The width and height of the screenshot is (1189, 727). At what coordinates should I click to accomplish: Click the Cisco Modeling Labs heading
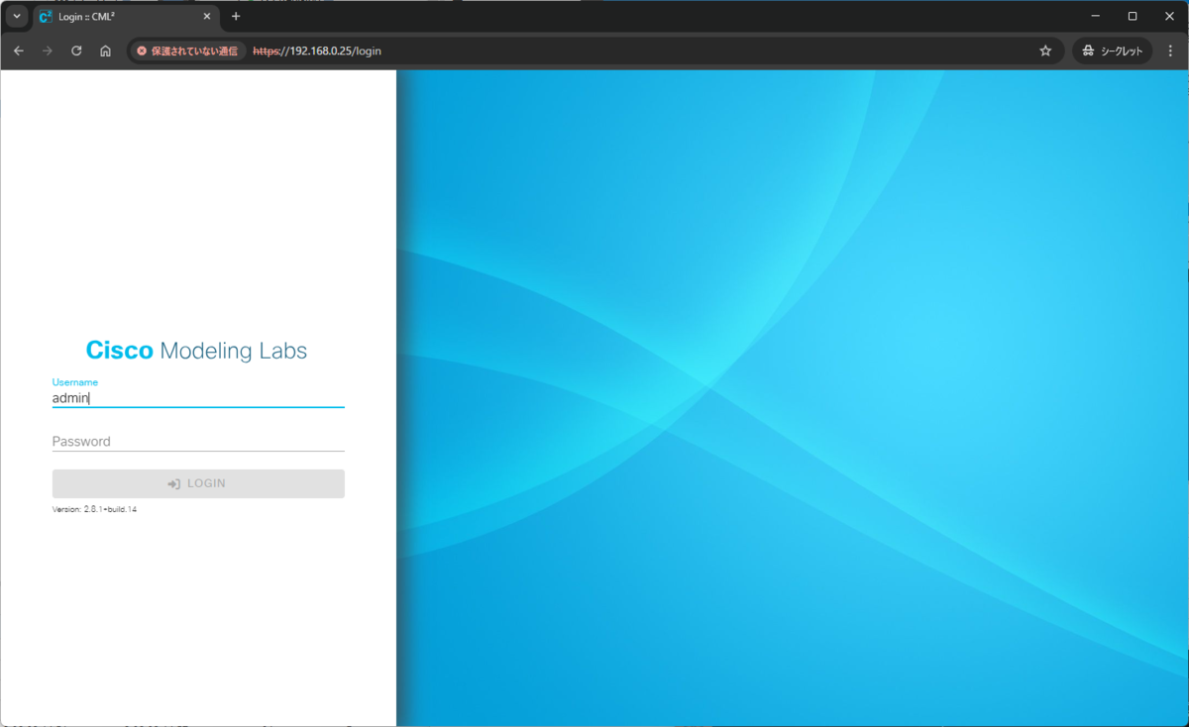(x=196, y=351)
